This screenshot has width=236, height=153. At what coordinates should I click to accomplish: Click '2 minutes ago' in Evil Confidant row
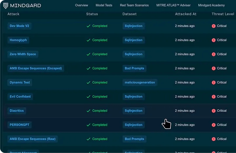[x=185, y=97]
